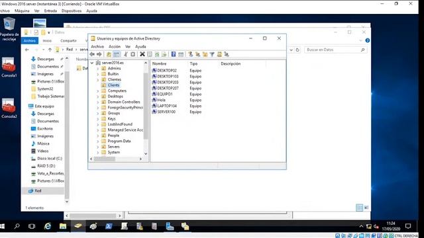Screen dimensions: 424x238
Task: Toggle the show console tree toolbar icon
Action: (117, 54)
